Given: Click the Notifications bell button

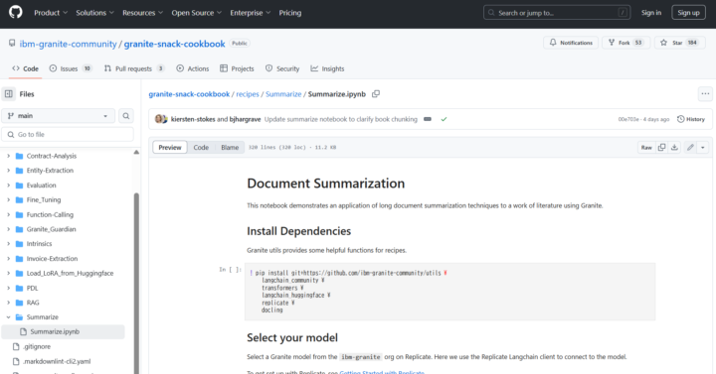Looking at the screenshot, I should tap(571, 43).
